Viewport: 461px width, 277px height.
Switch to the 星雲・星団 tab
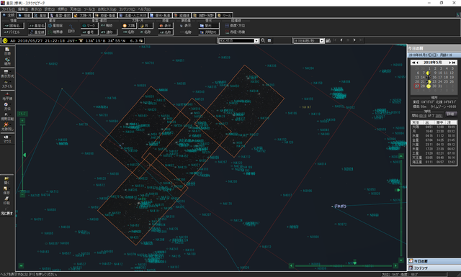click(61, 15)
